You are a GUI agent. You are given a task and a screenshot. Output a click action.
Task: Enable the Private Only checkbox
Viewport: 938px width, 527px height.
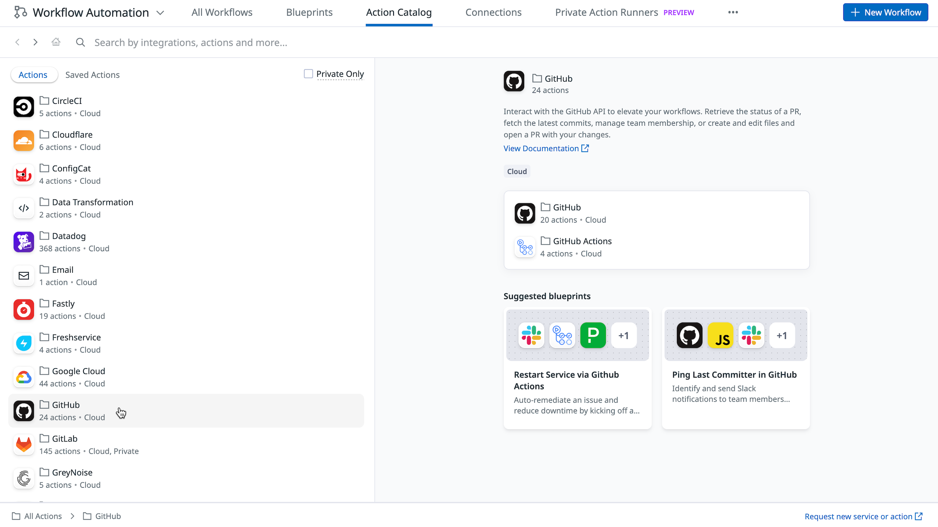[308, 74]
